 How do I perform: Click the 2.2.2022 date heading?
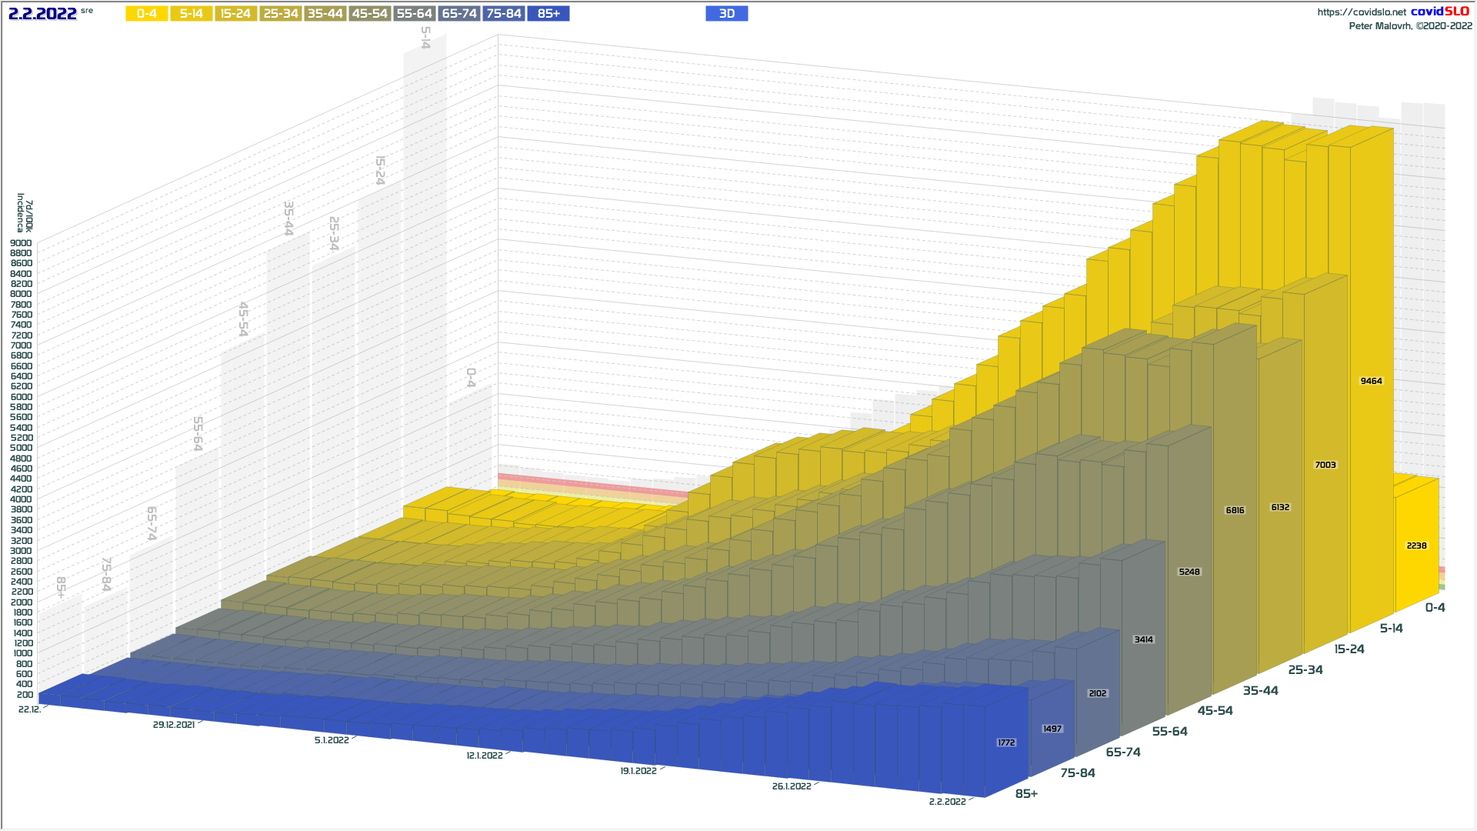click(42, 14)
